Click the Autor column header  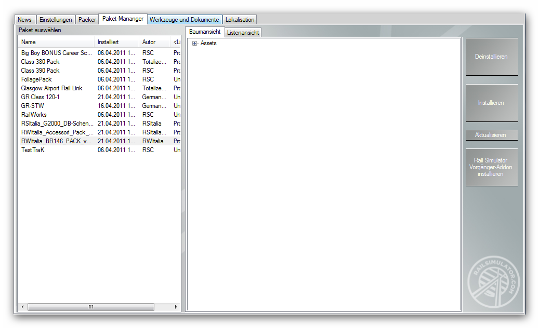pyautogui.click(x=155, y=42)
